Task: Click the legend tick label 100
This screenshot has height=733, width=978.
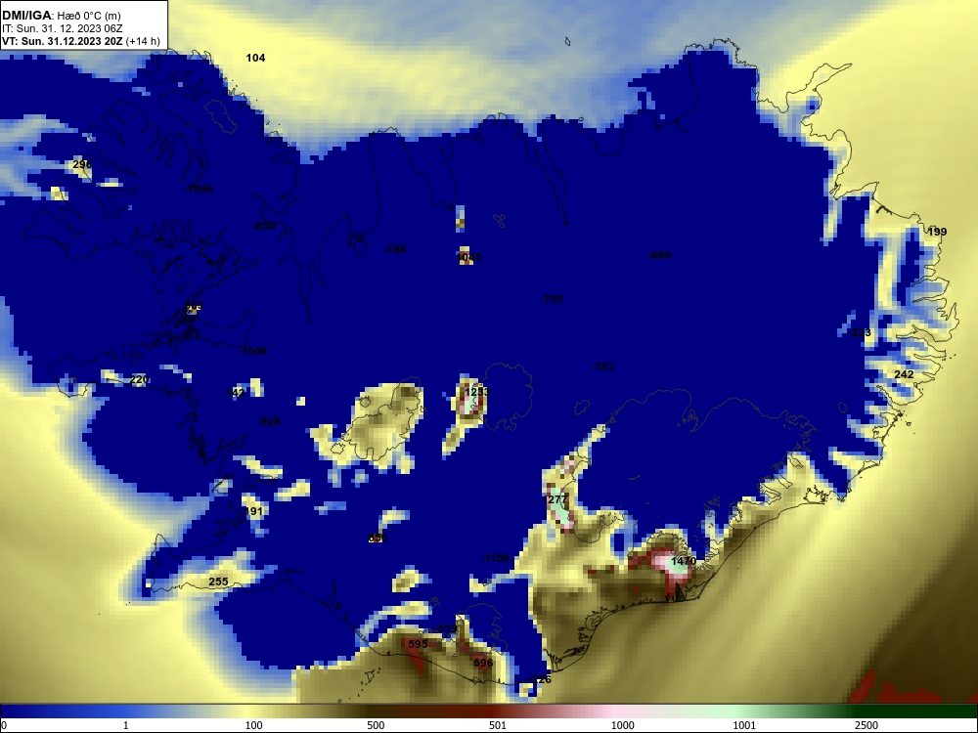Action: click(254, 725)
